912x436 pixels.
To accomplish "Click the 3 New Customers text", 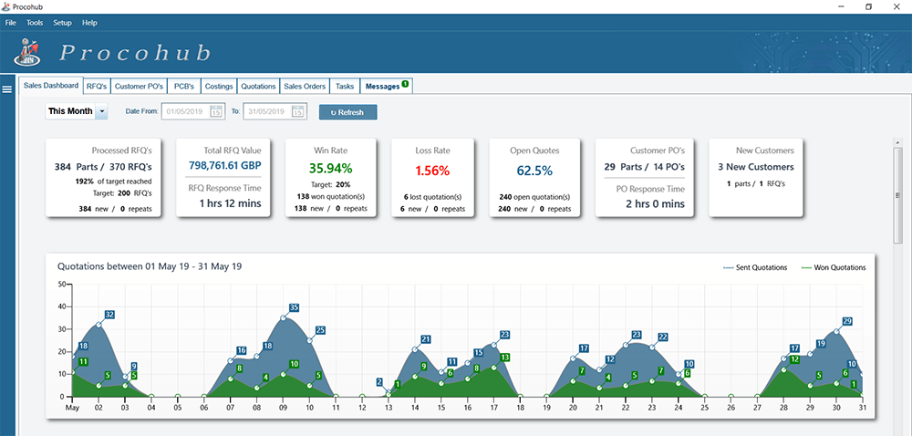I will point(756,167).
